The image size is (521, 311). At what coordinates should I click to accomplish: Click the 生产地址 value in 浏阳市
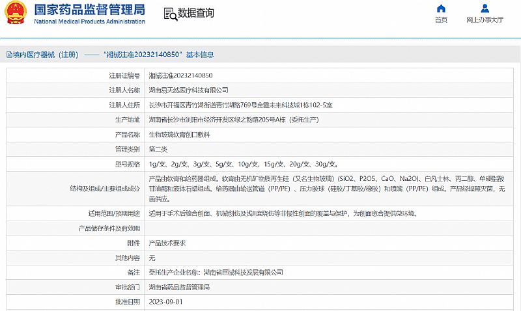click(233, 120)
